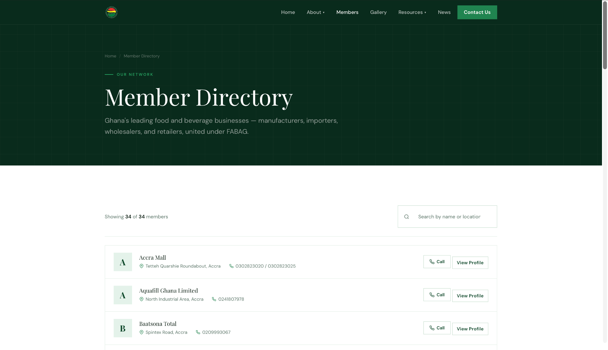Click the FABAG logo in the header
The image size is (608, 350).
[x=111, y=12]
